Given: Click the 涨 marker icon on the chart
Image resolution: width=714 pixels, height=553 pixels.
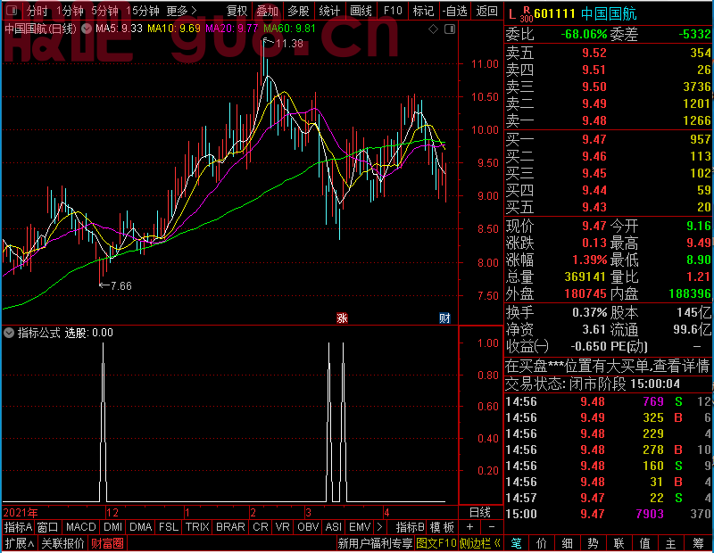Looking at the screenshot, I should [342, 318].
